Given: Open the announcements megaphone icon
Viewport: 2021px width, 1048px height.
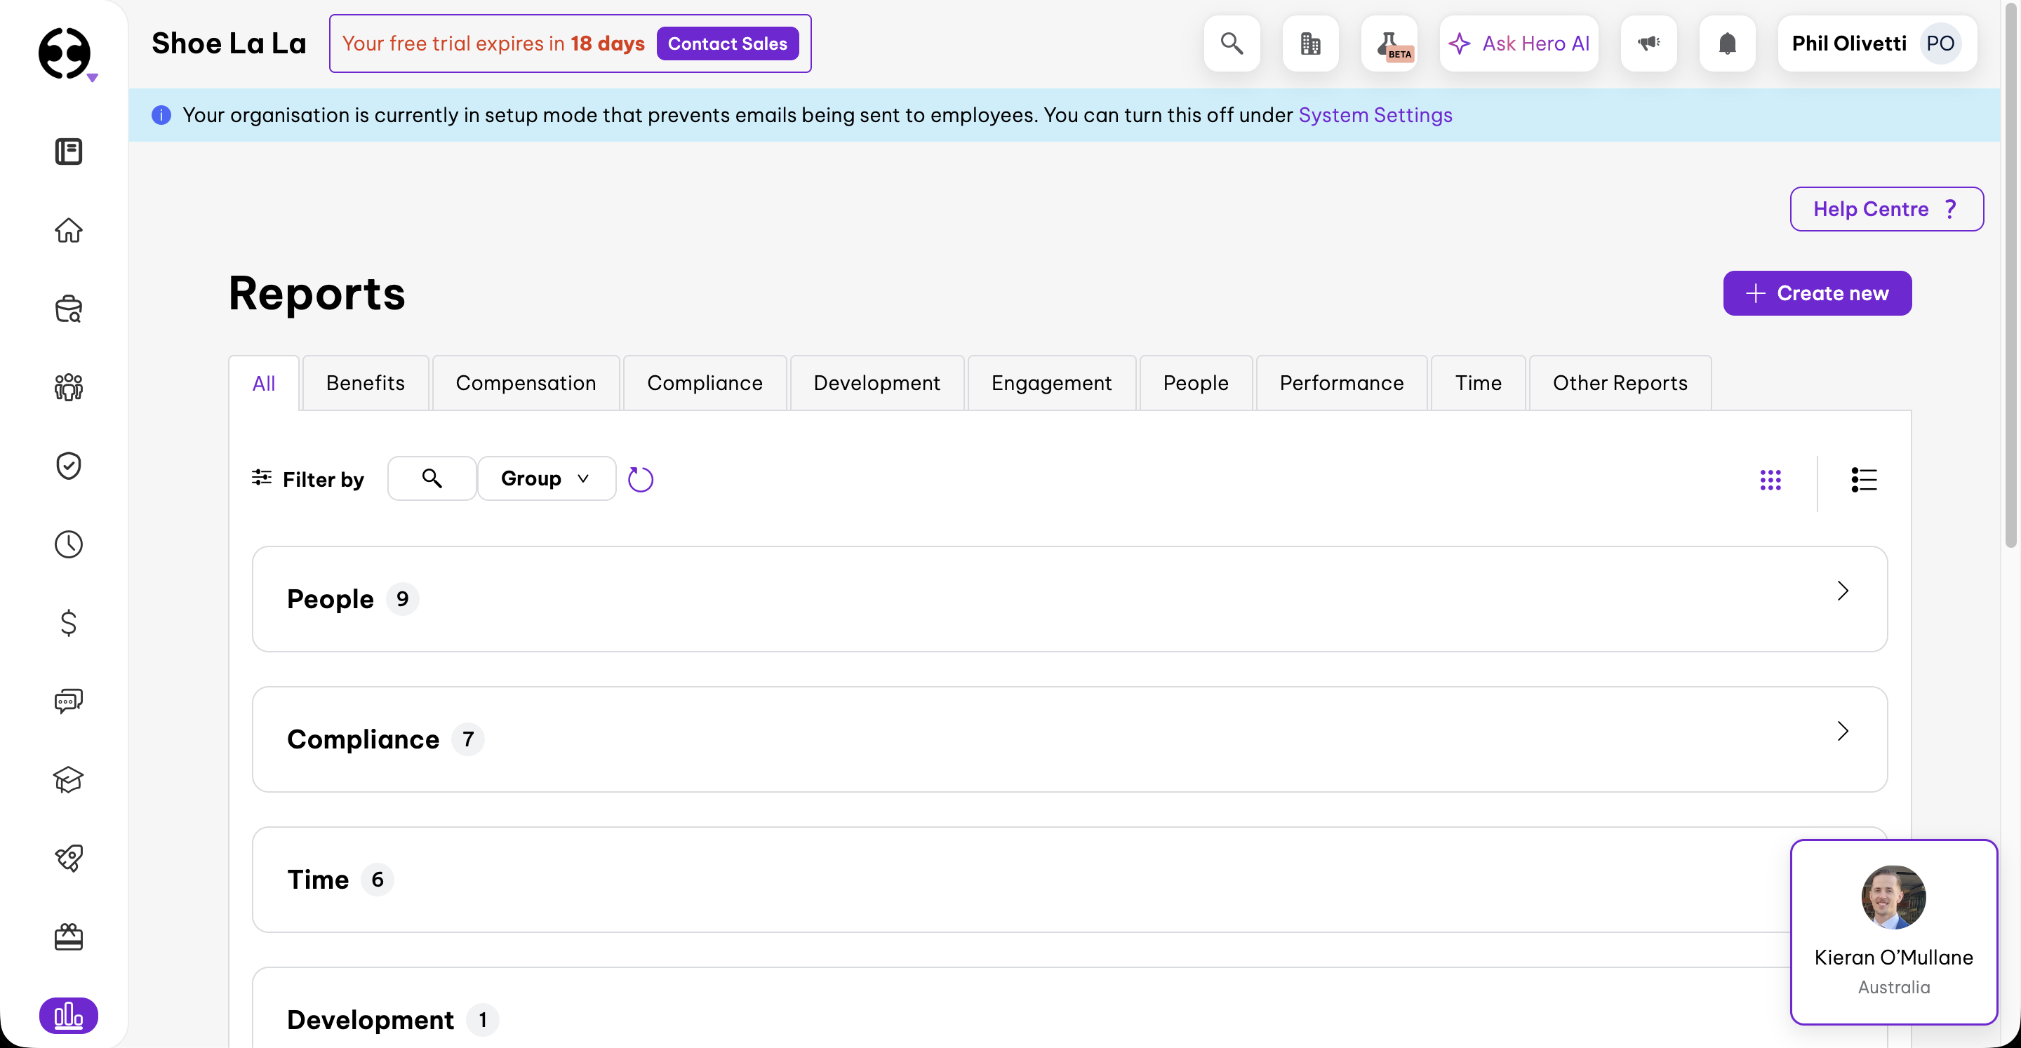Looking at the screenshot, I should tap(1648, 43).
